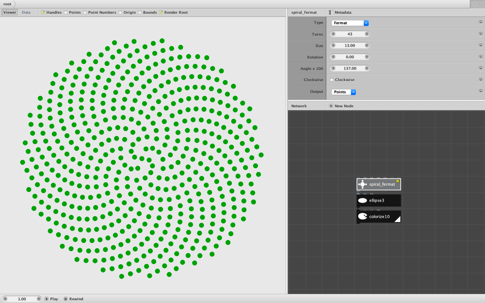
Task: Open the Clockwise row options arrow
Action: click(x=480, y=80)
